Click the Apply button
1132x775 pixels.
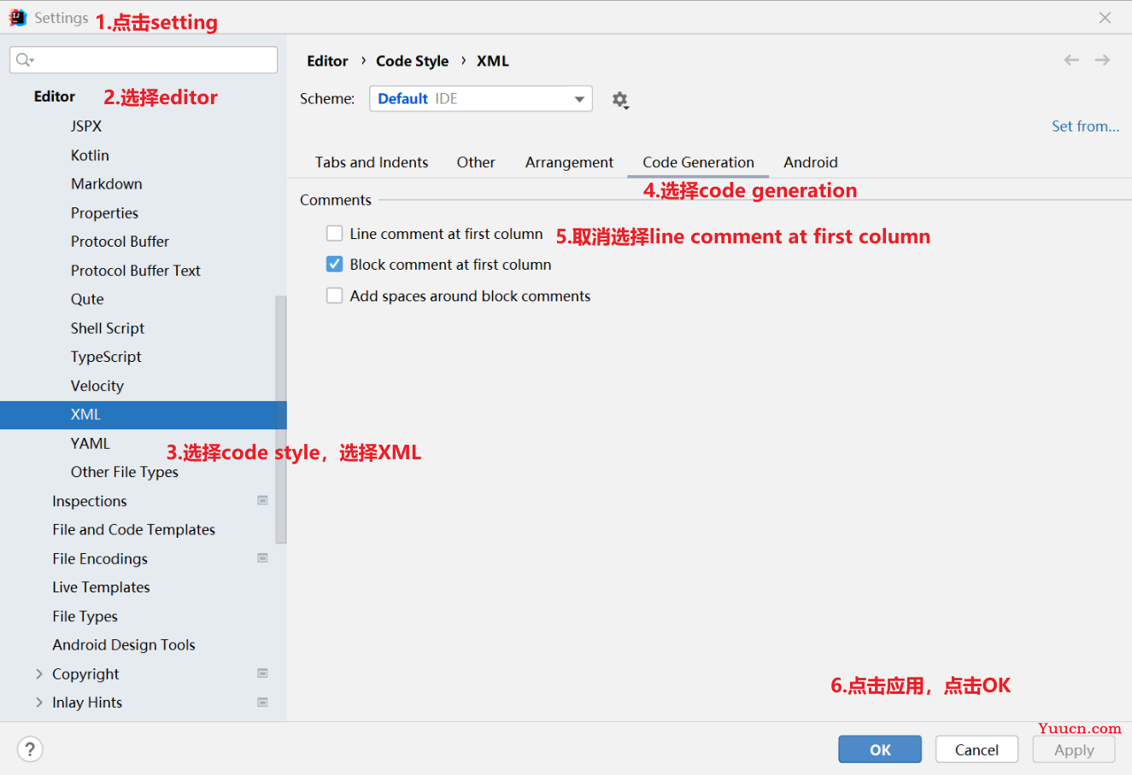pyautogui.click(x=1074, y=749)
